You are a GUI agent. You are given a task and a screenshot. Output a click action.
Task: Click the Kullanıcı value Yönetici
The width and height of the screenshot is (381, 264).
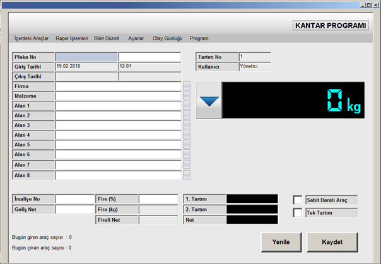pyautogui.click(x=255, y=67)
